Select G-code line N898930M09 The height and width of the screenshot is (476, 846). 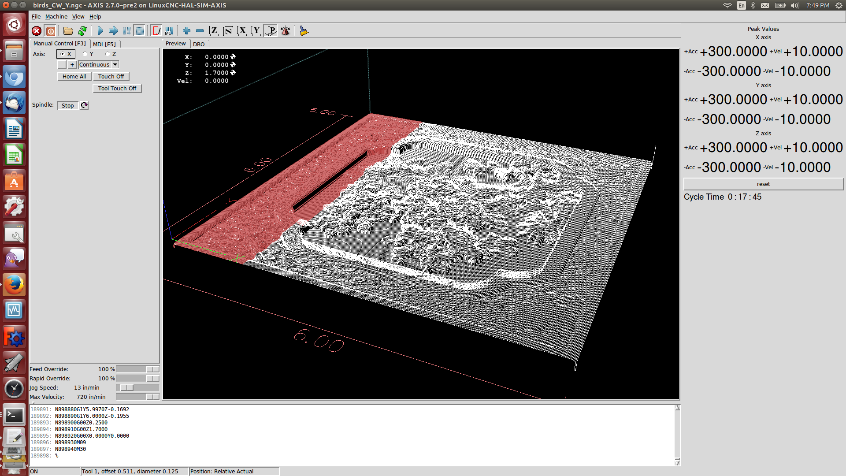point(70,442)
